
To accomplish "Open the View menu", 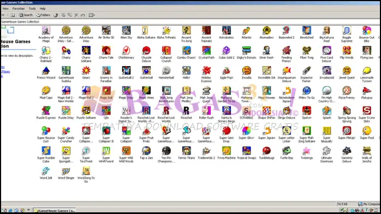I will tap(5, 9).
